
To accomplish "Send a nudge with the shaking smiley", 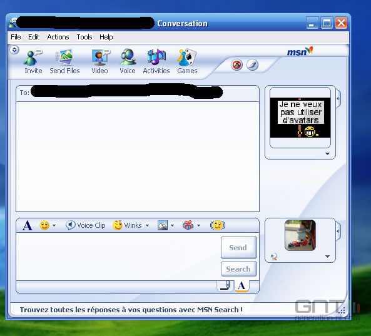I will click(218, 225).
